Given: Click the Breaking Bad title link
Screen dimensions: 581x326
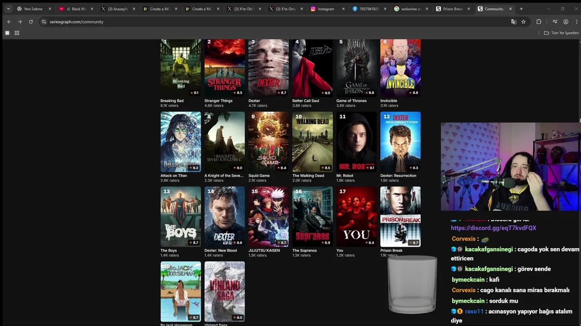Looking at the screenshot, I should click(x=172, y=101).
